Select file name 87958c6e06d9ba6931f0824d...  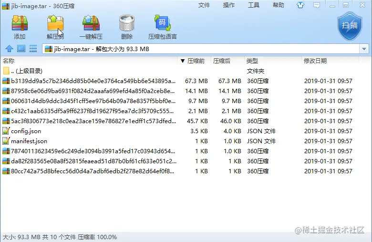[93, 91]
